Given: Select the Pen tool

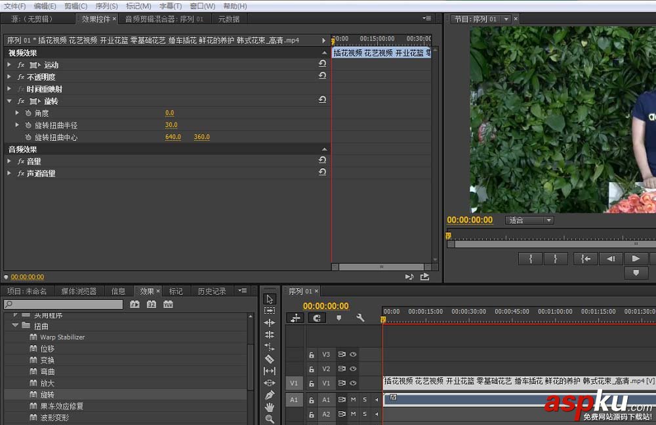Looking at the screenshot, I should tap(270, 395).
